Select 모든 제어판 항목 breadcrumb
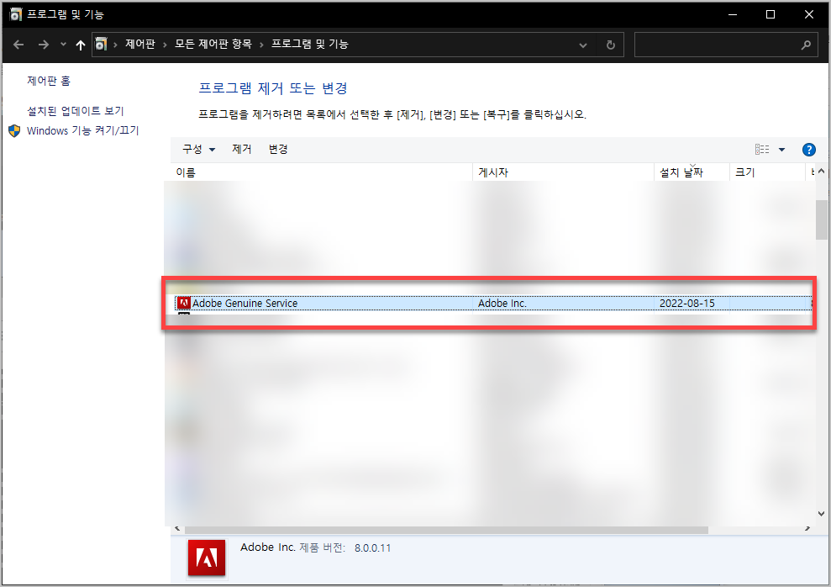The width and height of the screenshot is (831, 587). tap(213, 44)
